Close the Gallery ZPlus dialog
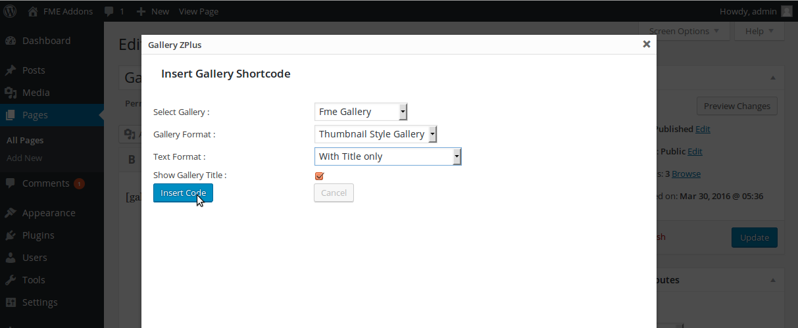 pyautogui.click(x=646, y=44)
